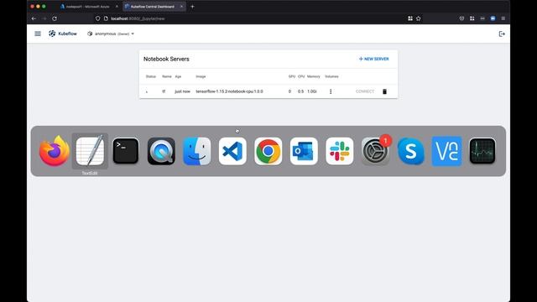
Task: Click the Image column header
Action: pyautogui.click(x=201, y=76)
